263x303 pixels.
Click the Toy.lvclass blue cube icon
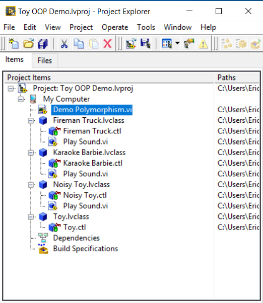43,216
